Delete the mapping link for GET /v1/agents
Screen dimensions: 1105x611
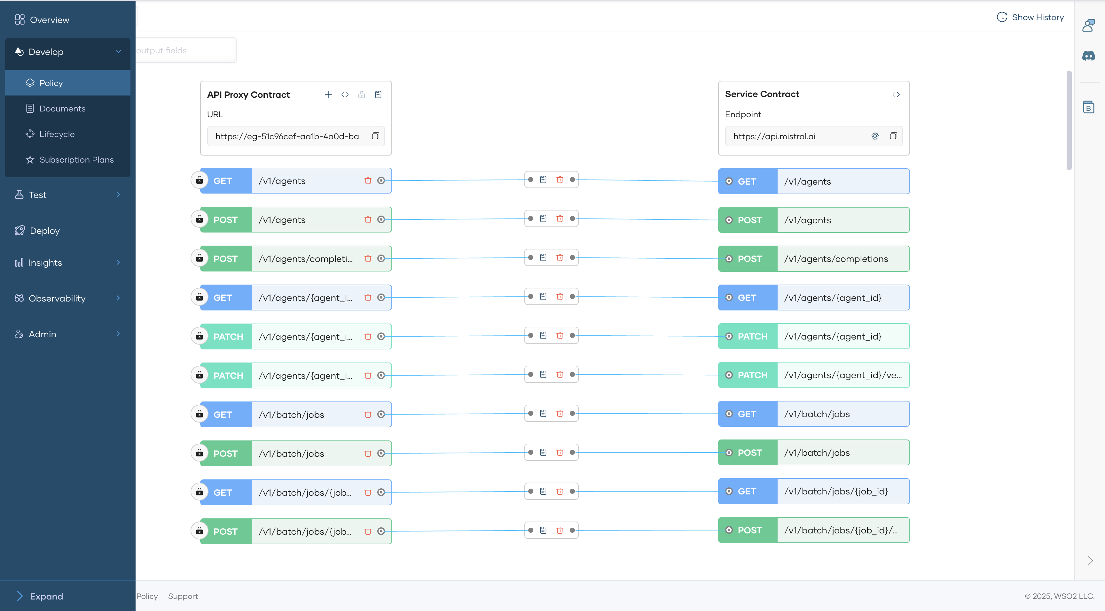pos(559,179)
